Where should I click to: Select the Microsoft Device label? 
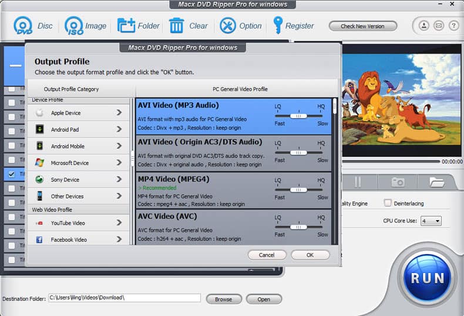point(69,163)
